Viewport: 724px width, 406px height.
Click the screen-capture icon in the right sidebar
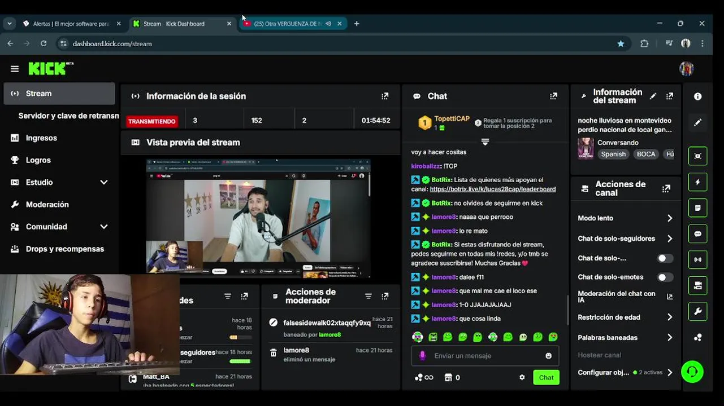tap(698, 156)
